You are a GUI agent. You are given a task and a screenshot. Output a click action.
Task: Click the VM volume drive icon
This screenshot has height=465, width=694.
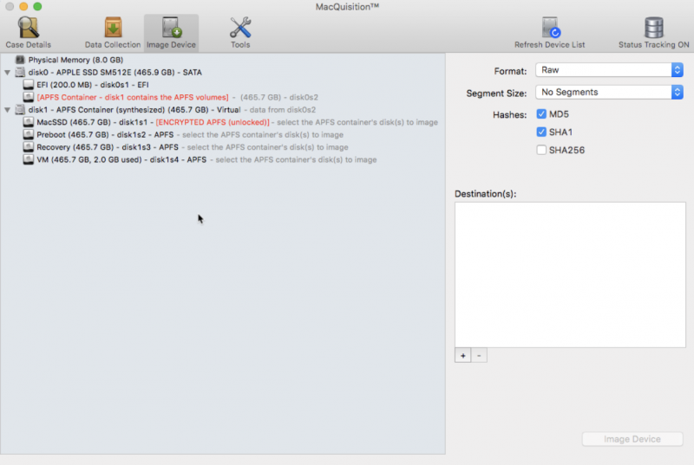tap(29, 159)
